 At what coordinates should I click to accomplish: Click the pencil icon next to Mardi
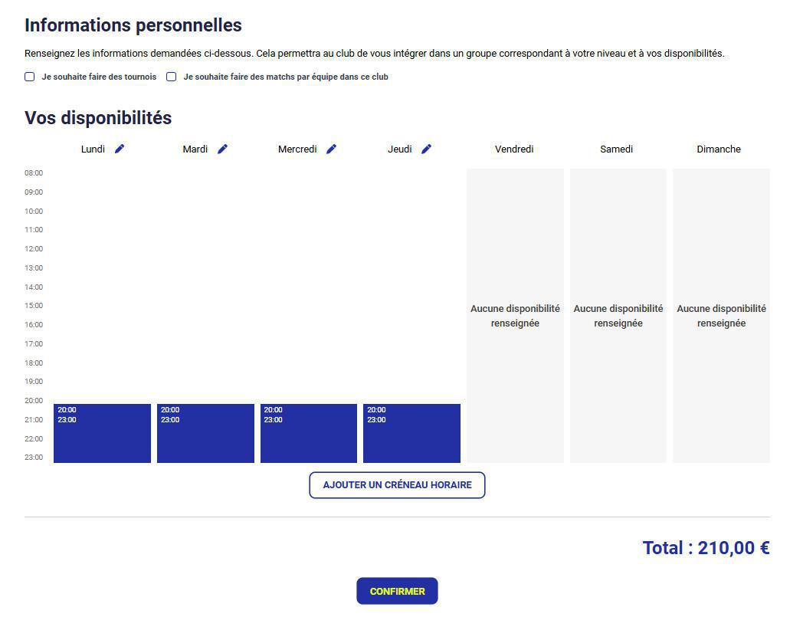point(222,149)
